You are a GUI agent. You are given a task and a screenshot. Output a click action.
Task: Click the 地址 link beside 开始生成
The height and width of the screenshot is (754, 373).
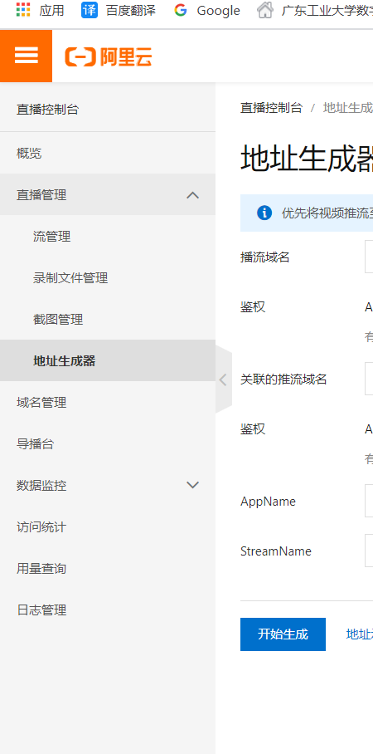(359, 634)
